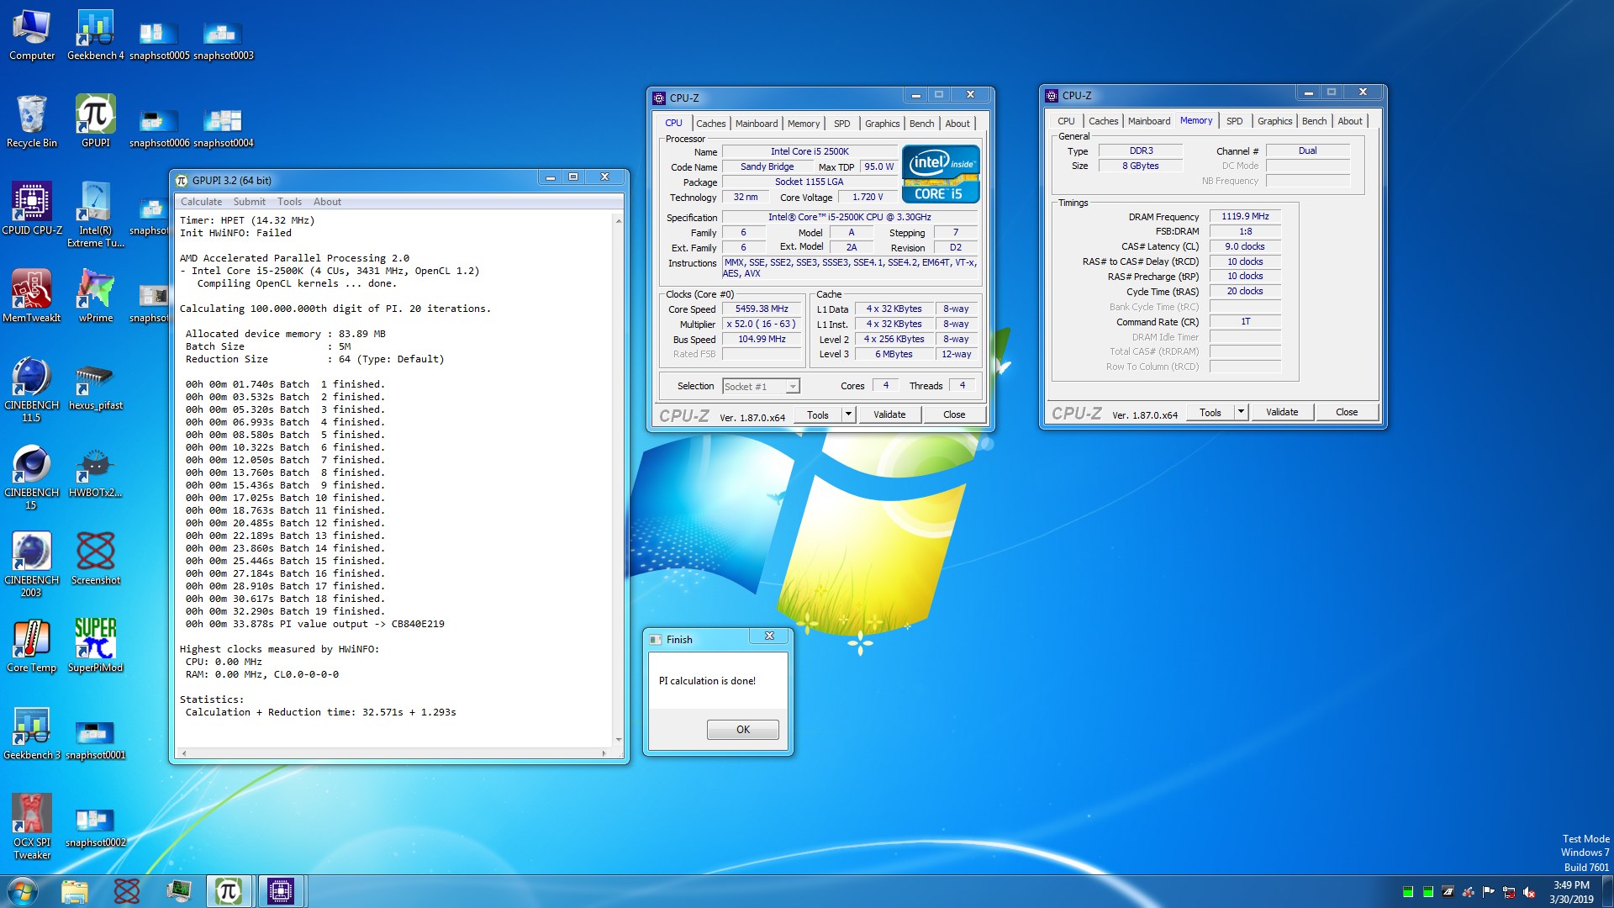Expand Tools dropdown arrow in right CPU-Z
This screenshot has height=908, width=1614.
1241,412
